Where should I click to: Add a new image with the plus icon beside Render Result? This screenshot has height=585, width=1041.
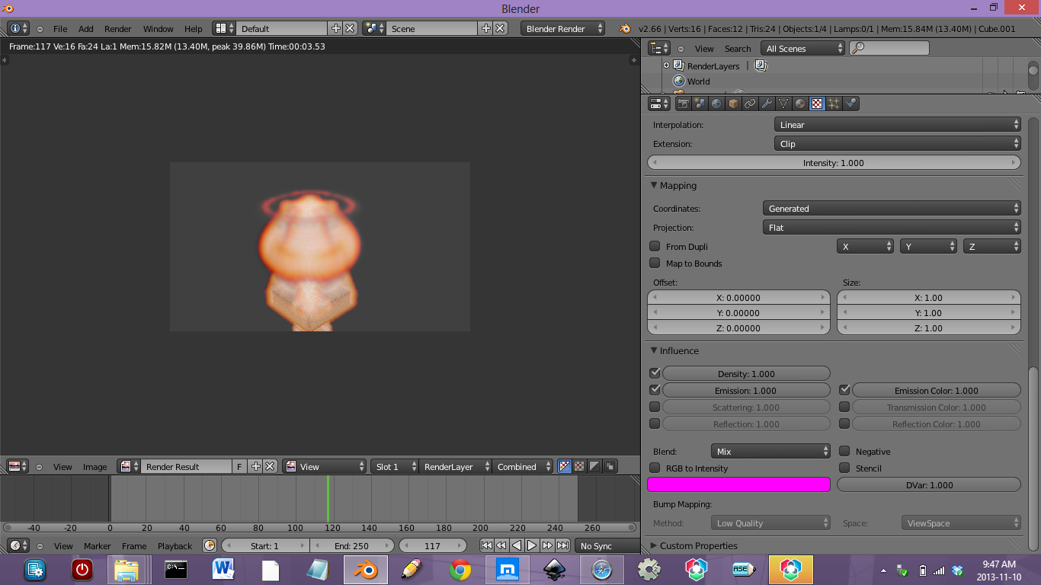click(x=256, y=466)
